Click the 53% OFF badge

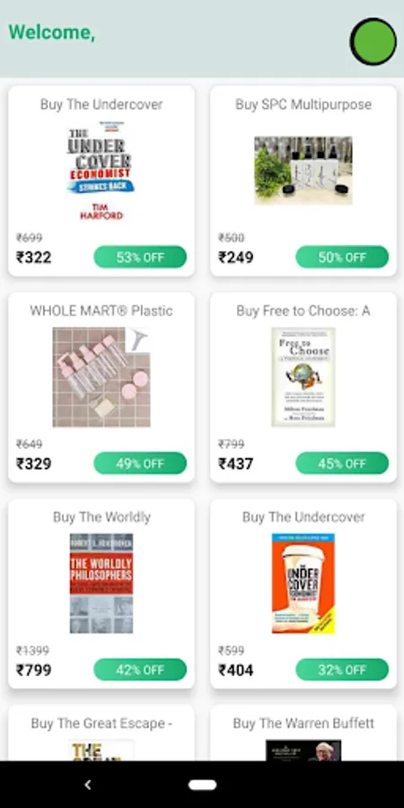[140, 257]
